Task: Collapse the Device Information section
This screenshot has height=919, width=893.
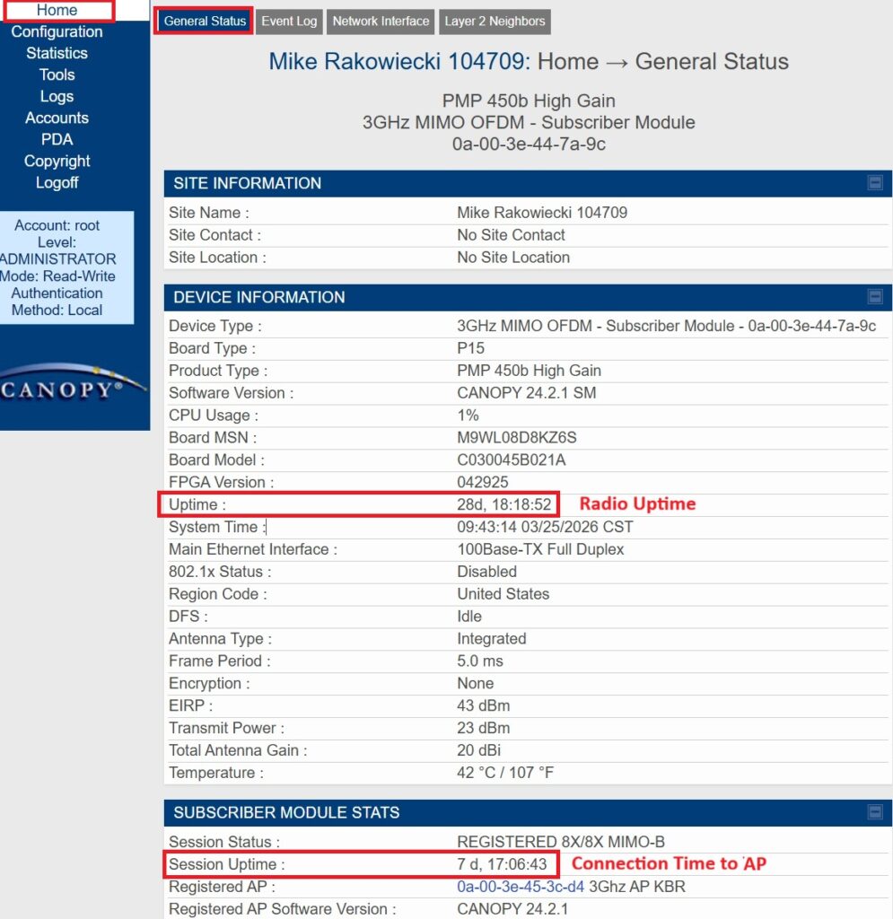Action: (874, 297)
